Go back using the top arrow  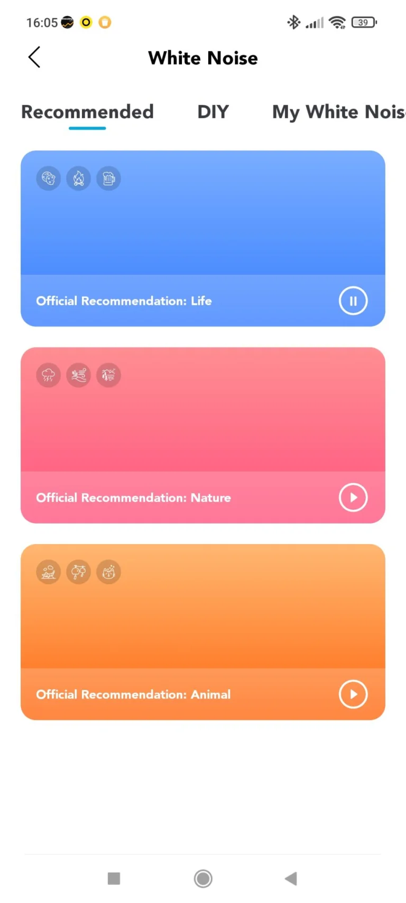click(34, 57)
